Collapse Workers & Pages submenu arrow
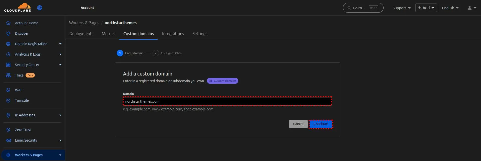481x161 pixels. coord(60,155)
